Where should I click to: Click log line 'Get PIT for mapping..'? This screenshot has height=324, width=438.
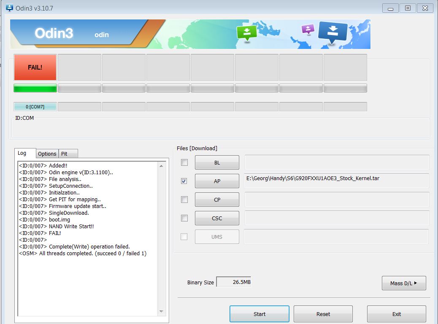click(60, 200)
